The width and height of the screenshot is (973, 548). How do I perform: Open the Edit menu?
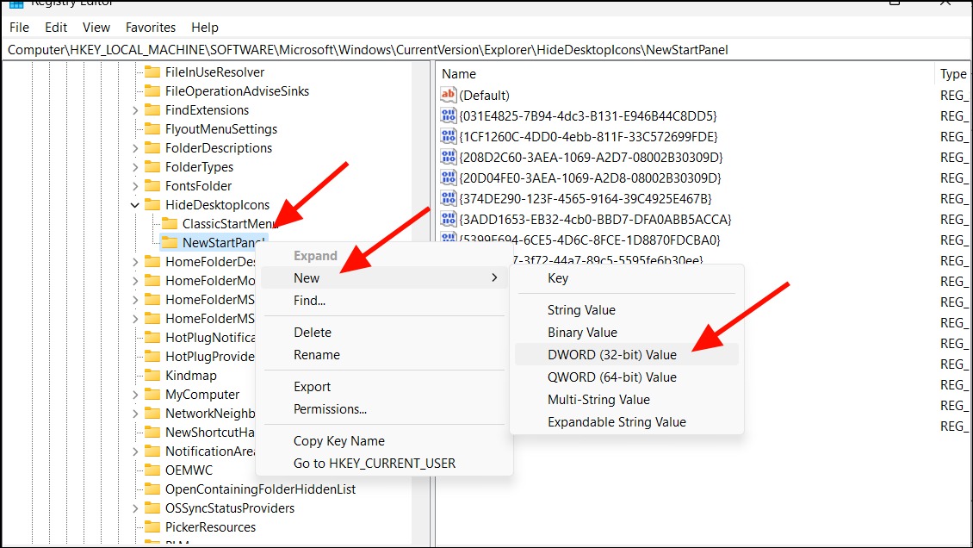pyautogui.click(x=56, y=28)
